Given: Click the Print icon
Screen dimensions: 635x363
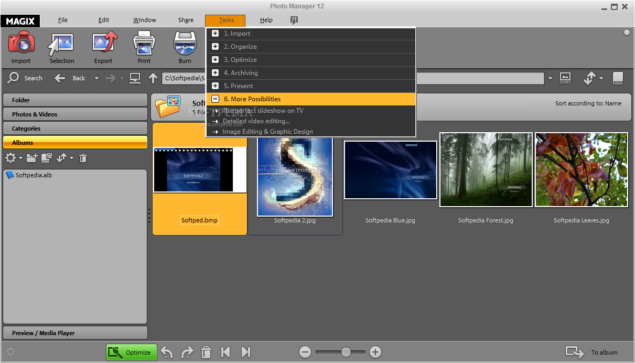Looking at the screenshot, I should (144, 43).
